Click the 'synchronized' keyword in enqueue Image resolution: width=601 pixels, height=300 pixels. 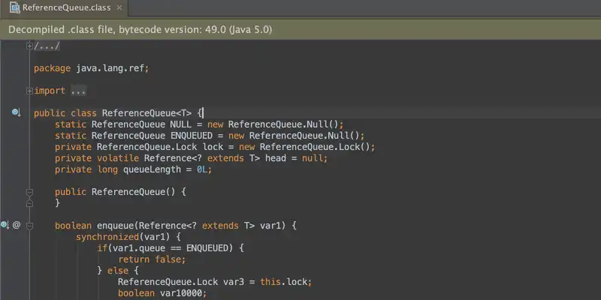coord(107,237)
